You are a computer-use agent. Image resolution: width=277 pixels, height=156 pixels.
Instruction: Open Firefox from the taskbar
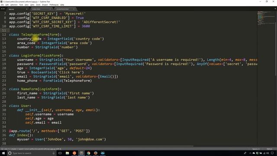tap(96, 153)
